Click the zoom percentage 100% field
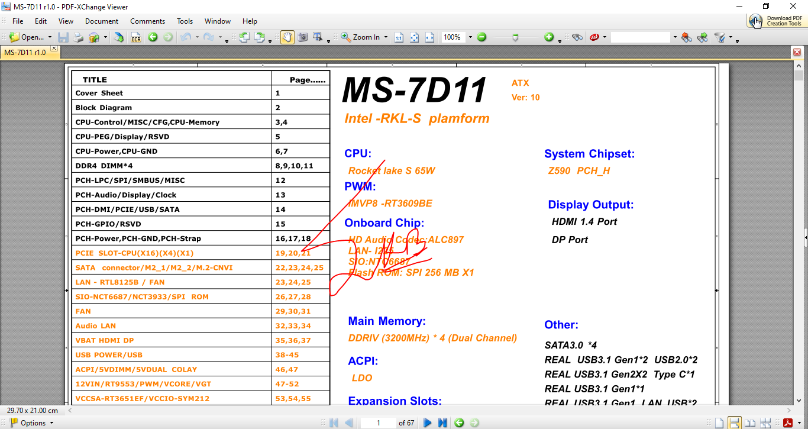This screenshot has height=429, width=808. click(454, 37)
